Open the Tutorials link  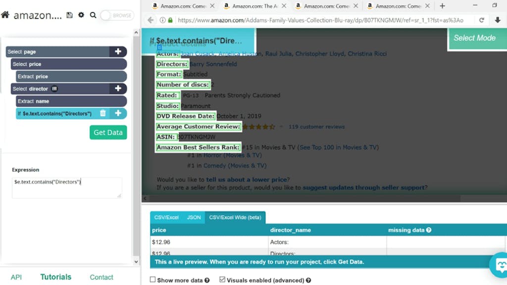point(55,277)
